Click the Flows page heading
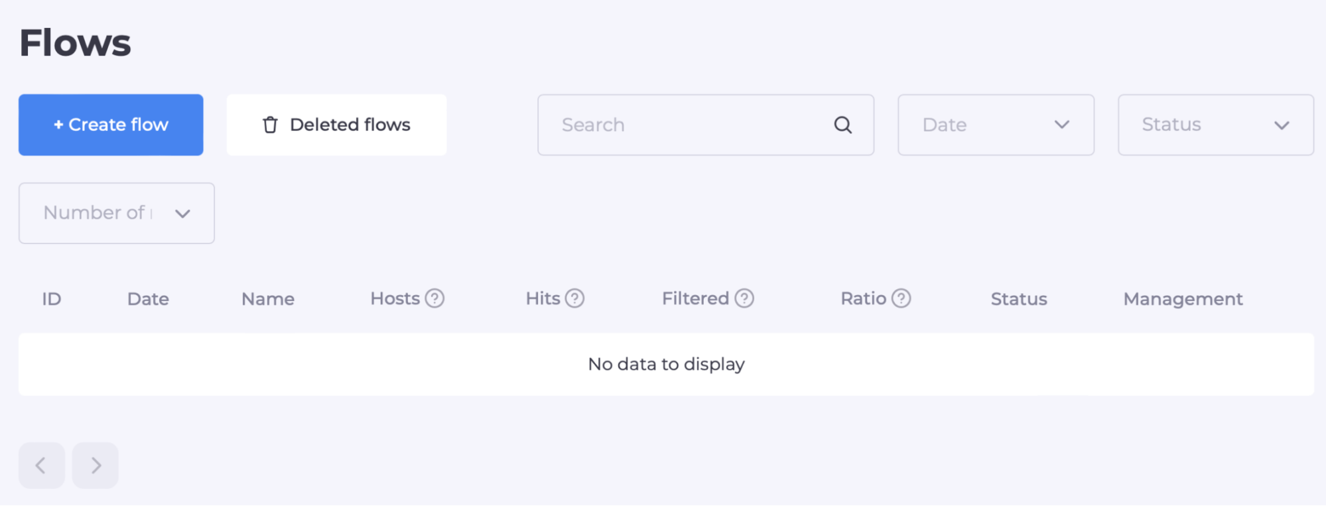 point(75,43)
